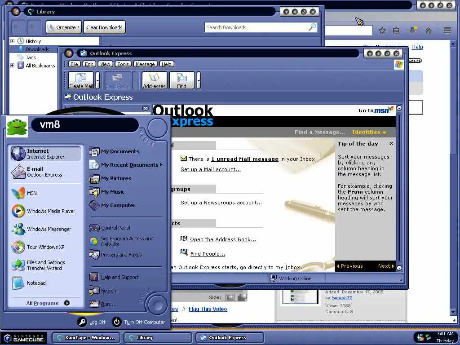Screen dimensions: 460x345
Task: Open My Documents
Action: point(115,151)
